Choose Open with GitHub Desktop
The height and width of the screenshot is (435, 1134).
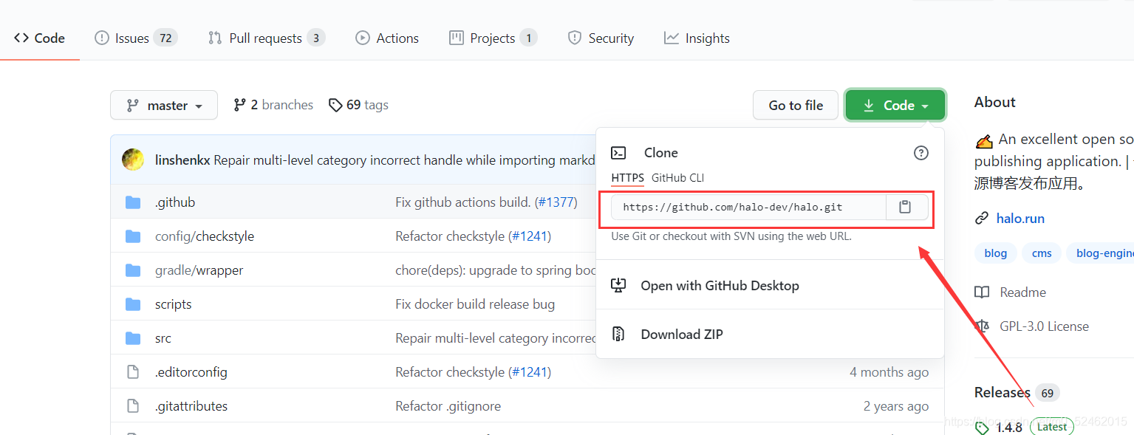tap(720, 286)
